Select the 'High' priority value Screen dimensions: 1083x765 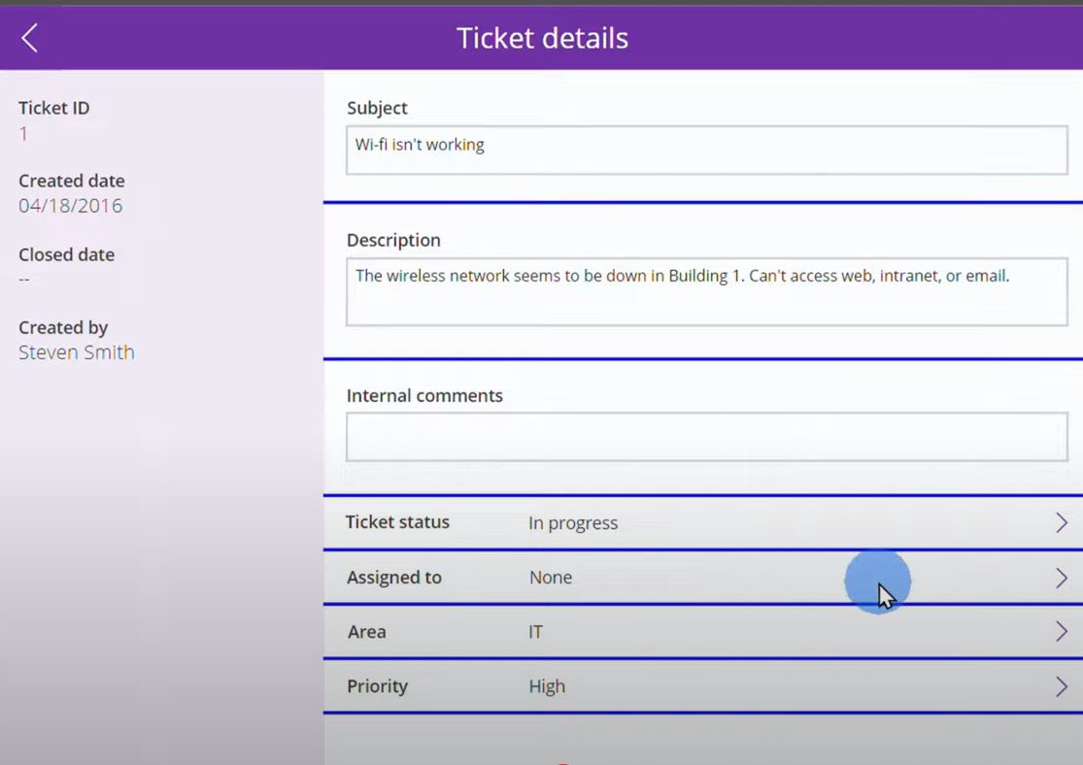(547, 686)
